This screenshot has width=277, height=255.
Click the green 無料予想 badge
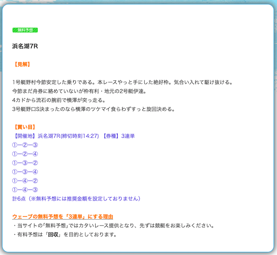(25, 30)
